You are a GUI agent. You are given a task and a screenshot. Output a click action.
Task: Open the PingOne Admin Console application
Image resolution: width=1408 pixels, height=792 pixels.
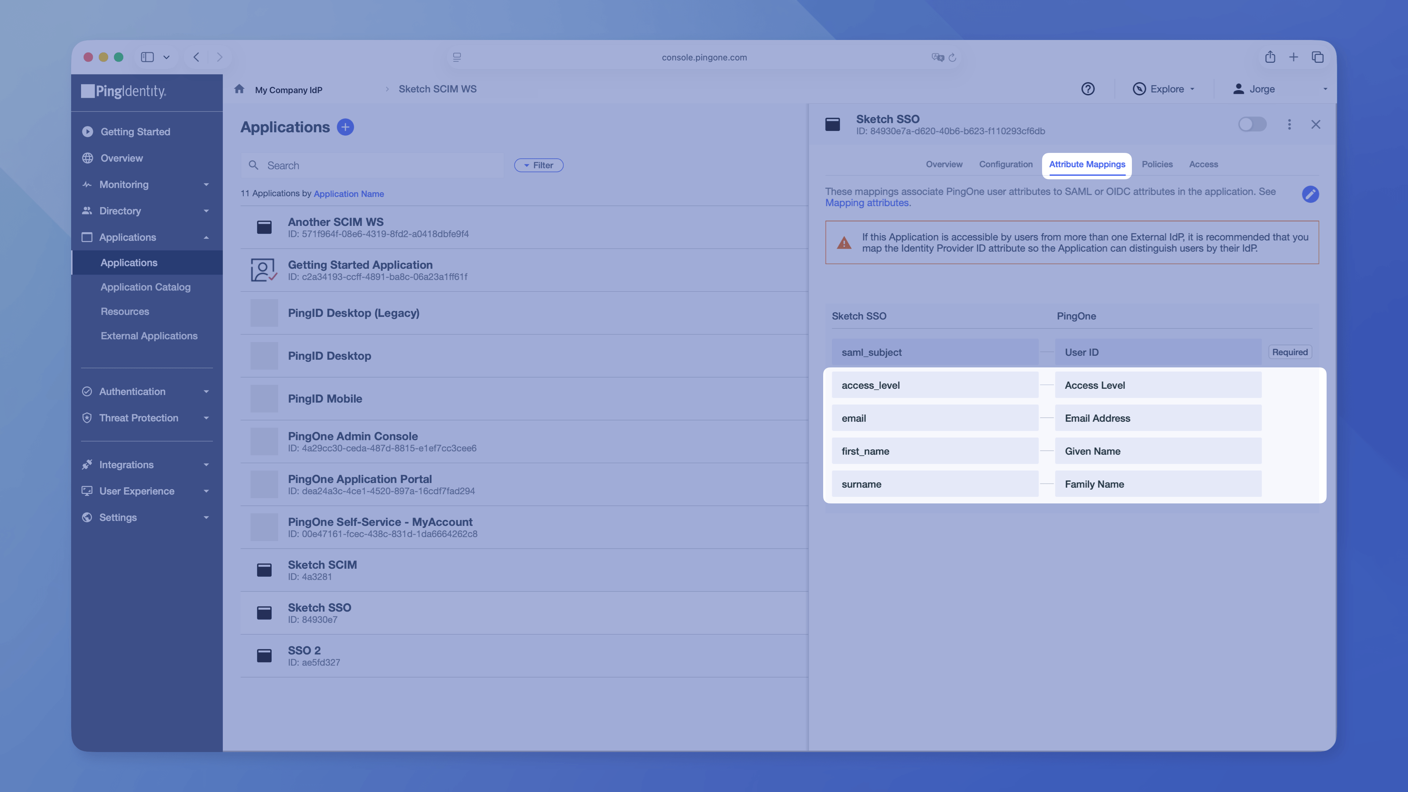pyautogui.click(x=524, y=441)
